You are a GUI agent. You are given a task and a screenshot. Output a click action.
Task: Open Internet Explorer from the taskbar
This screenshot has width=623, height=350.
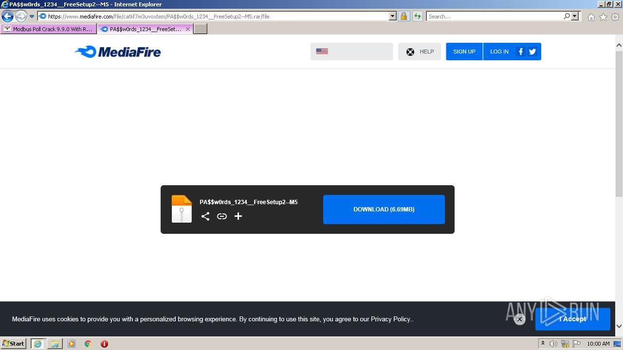tap(37, 344)
